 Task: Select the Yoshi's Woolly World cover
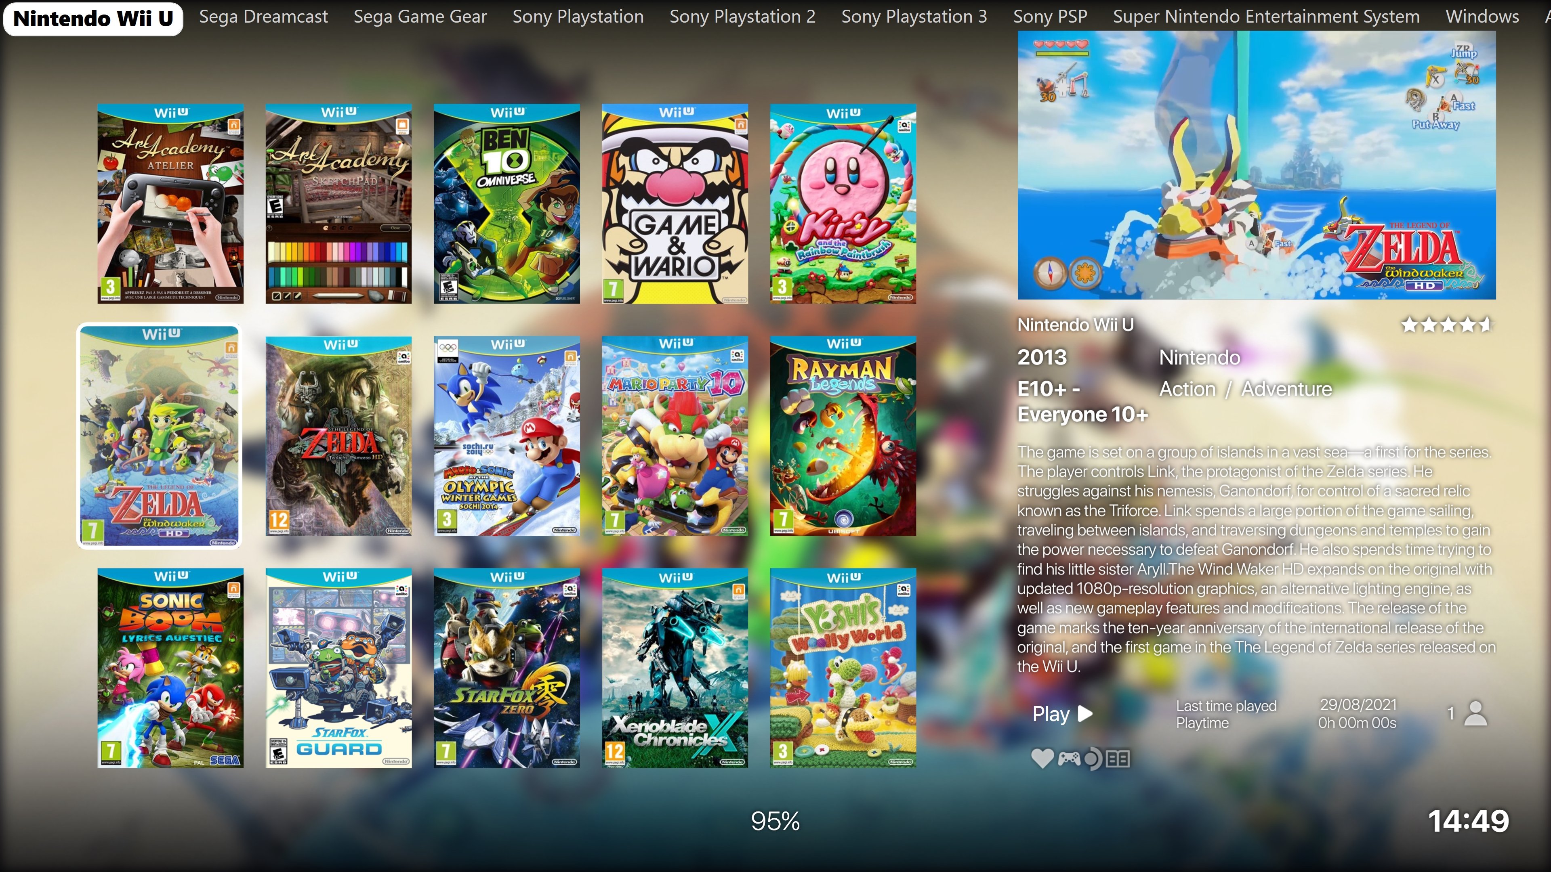(843, 668)
